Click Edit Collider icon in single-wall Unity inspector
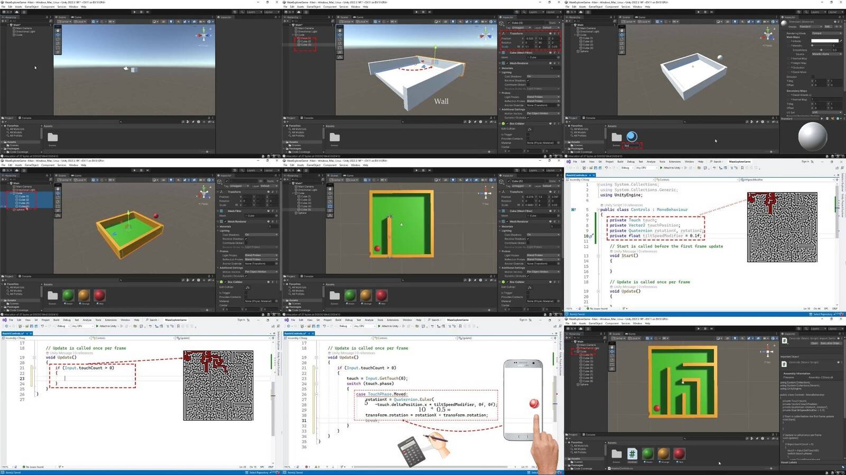846x475 pixels. (x=530, y=287)
